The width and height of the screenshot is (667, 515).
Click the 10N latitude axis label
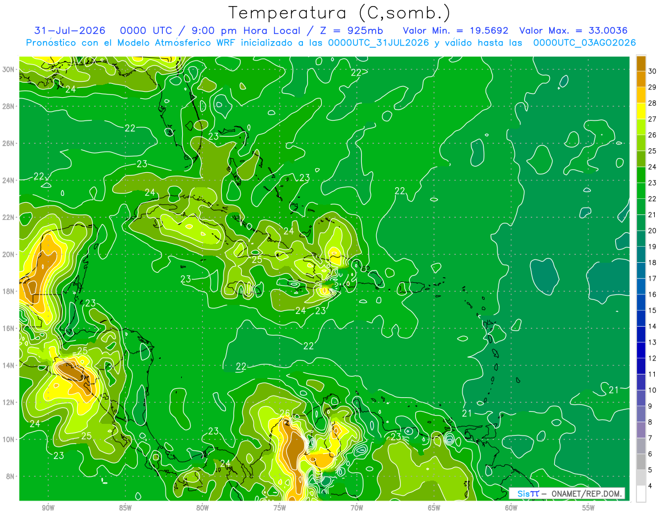pos(9,439)
